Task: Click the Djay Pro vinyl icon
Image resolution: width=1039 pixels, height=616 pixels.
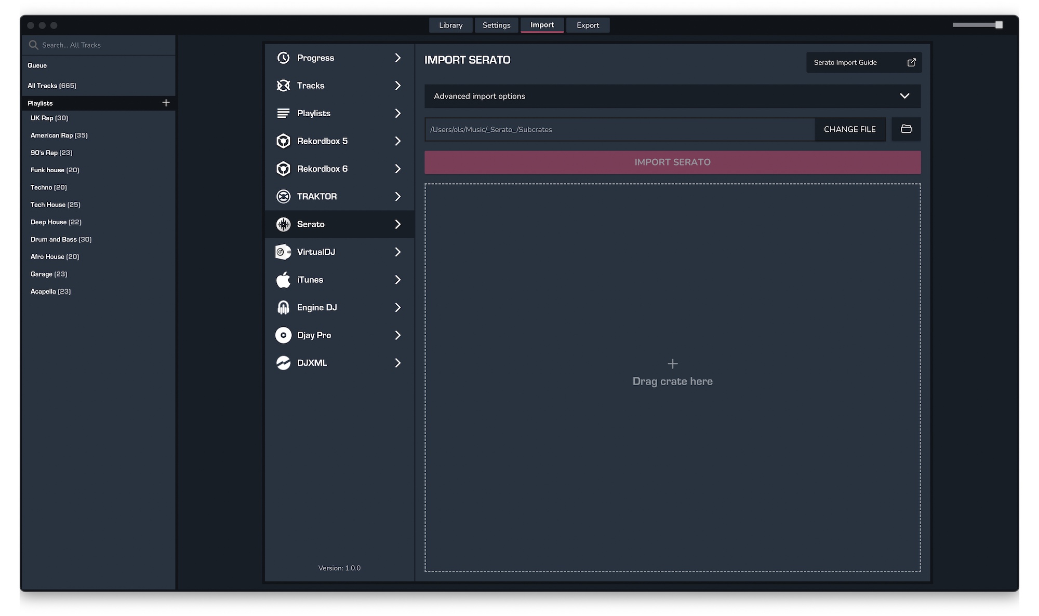Action: click(283, 335)
